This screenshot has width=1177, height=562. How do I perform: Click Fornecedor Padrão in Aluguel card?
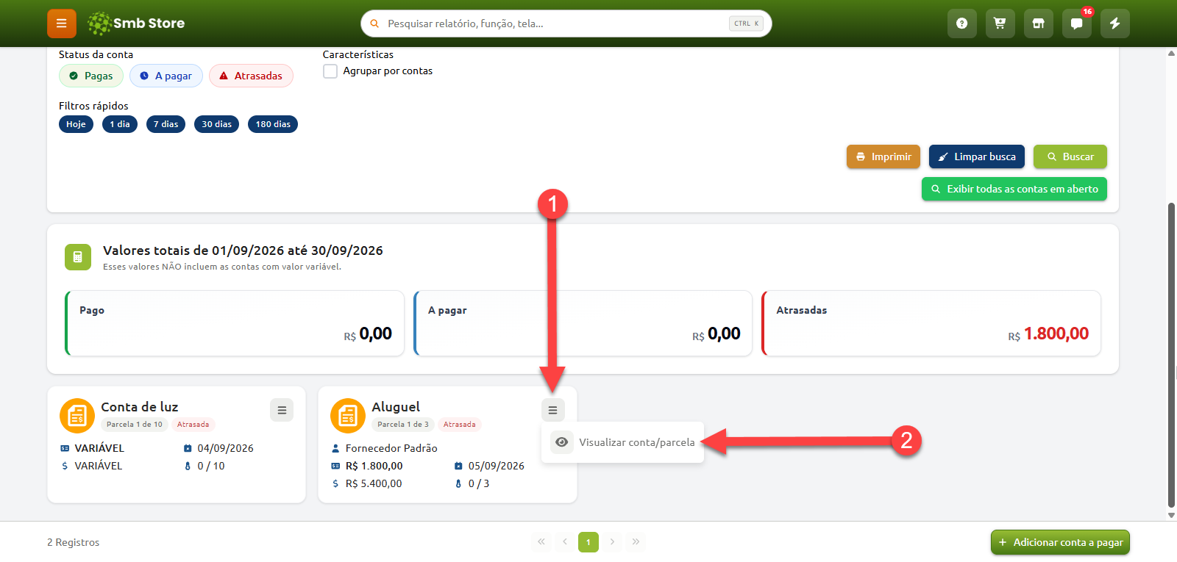(x=391, y=448)
